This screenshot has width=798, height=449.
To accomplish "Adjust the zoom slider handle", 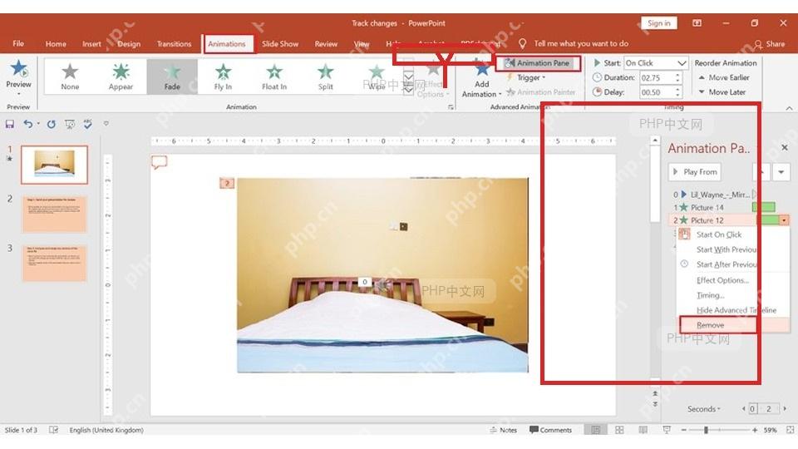I will [706, 430].
